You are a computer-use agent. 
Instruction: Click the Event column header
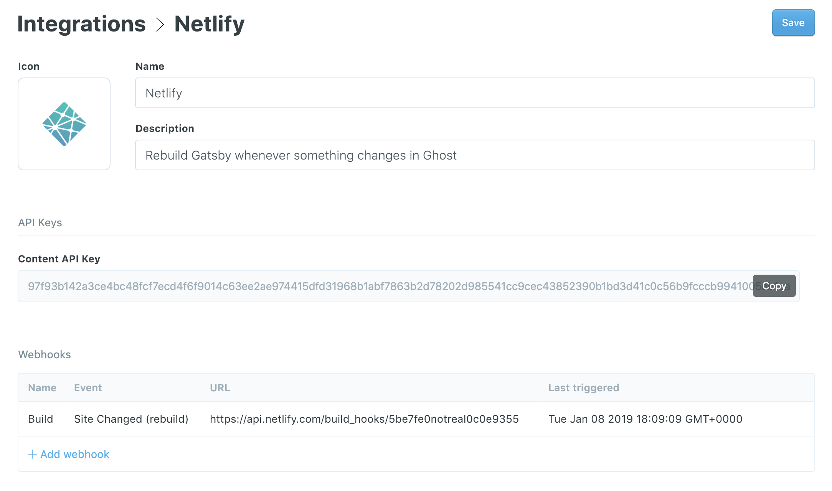coord(88,388)
